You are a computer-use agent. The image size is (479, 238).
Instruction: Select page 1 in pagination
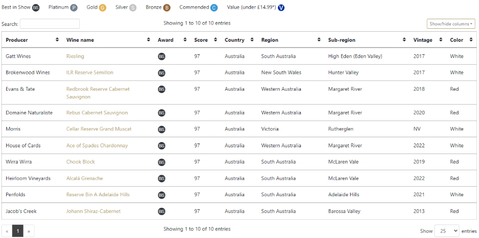[x=18, y=231]
